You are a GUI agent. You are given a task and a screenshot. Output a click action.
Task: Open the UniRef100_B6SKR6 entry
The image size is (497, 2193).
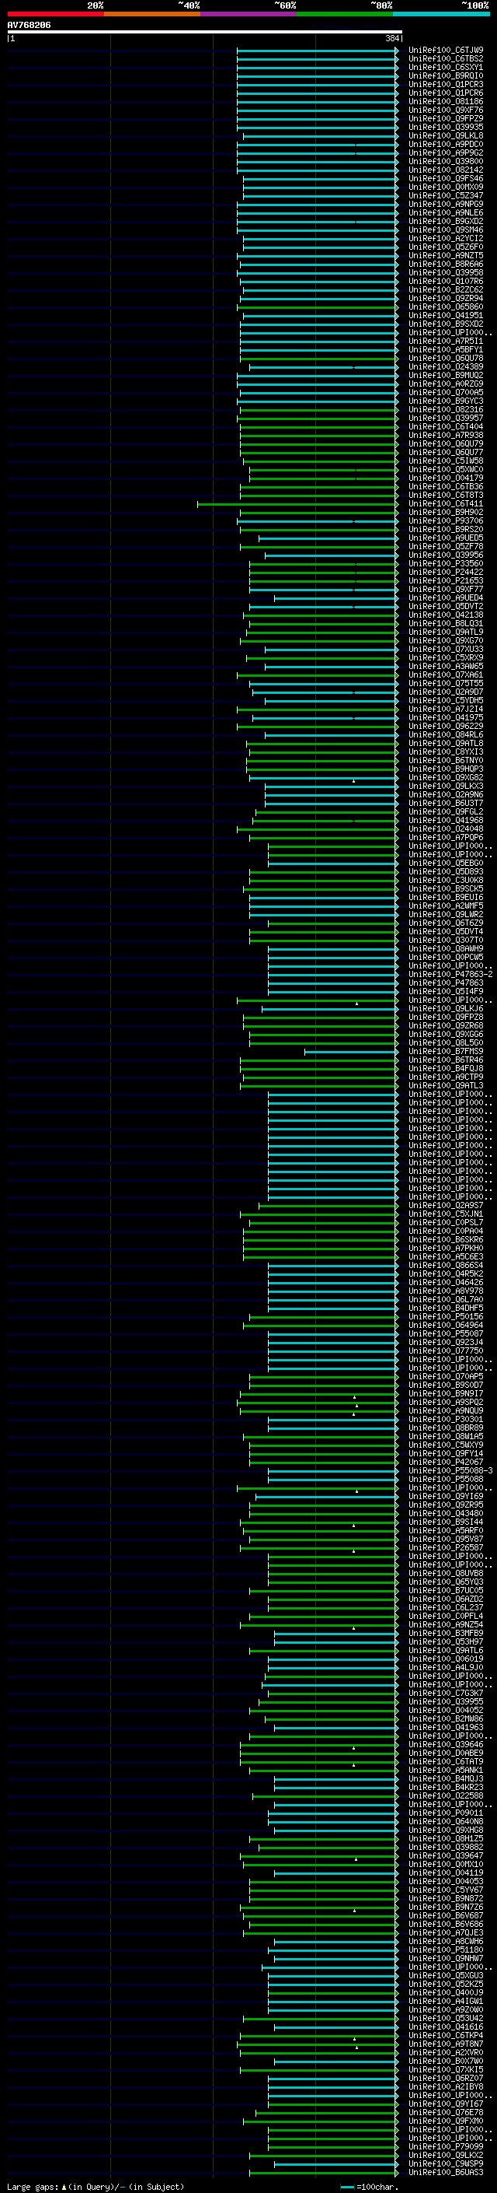tap(446, 1239)
